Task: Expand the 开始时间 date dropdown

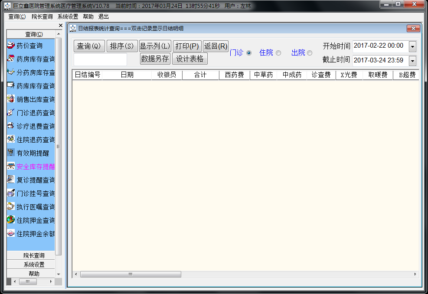Action: 412,46
